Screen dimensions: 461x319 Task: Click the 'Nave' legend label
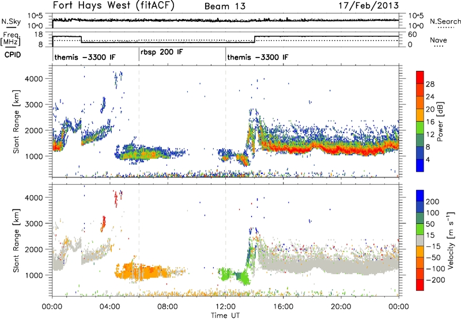coord(439,40)
